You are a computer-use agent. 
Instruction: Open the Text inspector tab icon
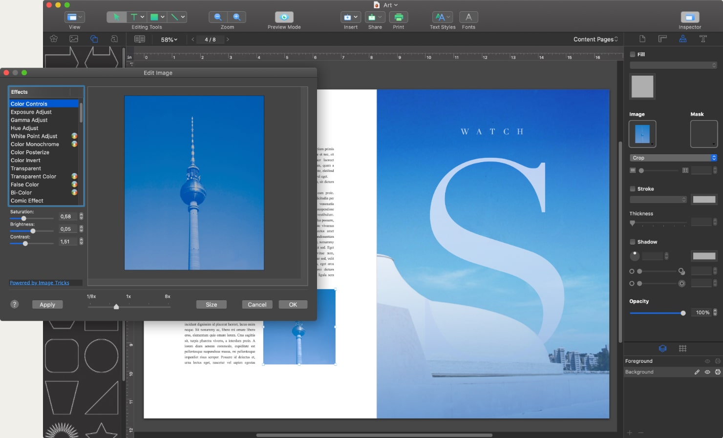(x=703, y=39)
